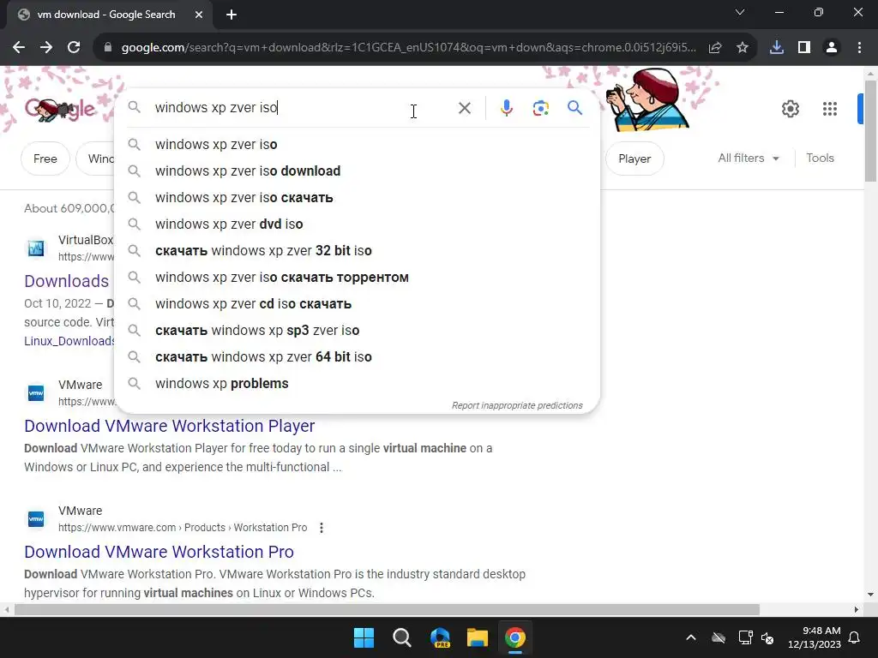Clear search text with X icon
The width and height of the screenshot is (878, 658).
(x=464, y=108)
